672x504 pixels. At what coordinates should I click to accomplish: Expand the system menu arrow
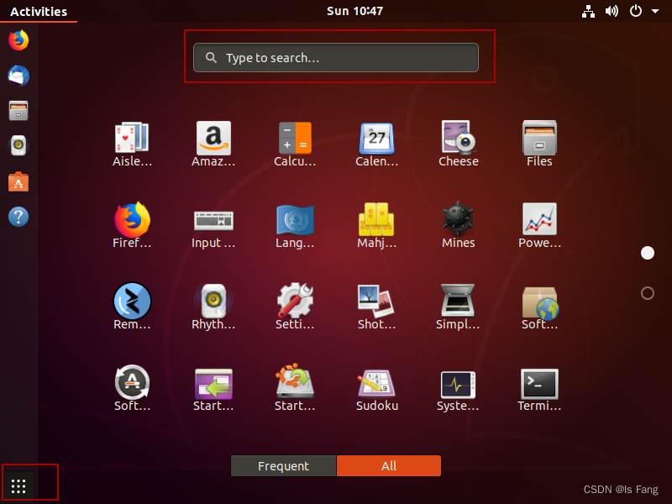(655, 11)
